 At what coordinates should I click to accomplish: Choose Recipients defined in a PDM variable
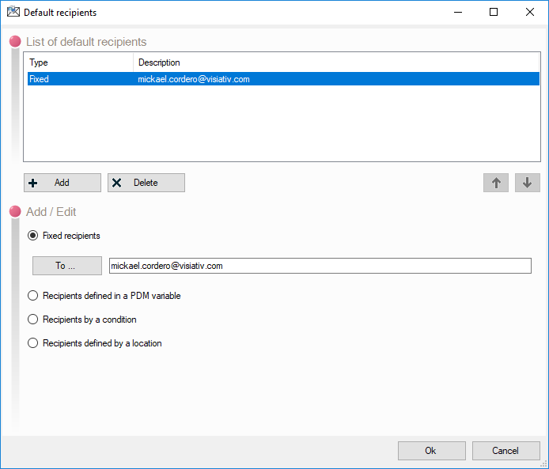click(33, 296)
